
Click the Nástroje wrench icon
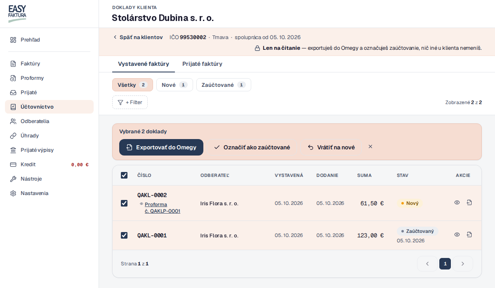(13, 179)
